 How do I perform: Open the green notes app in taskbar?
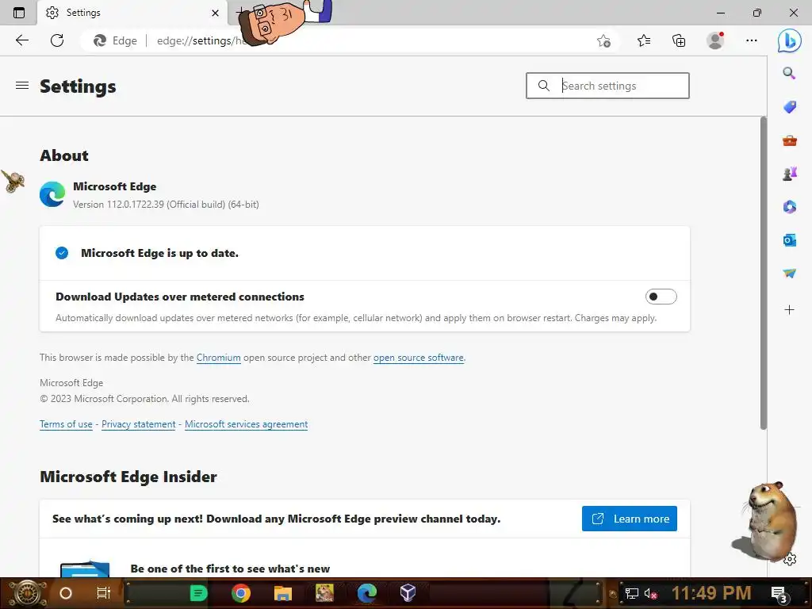coord(198,593)
